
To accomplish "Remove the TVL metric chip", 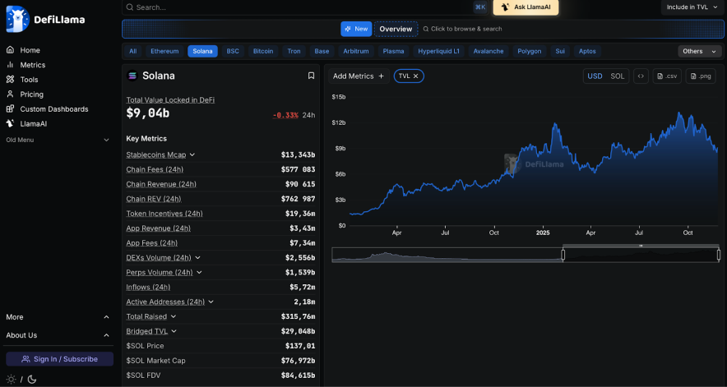I will tap(416, 76).
